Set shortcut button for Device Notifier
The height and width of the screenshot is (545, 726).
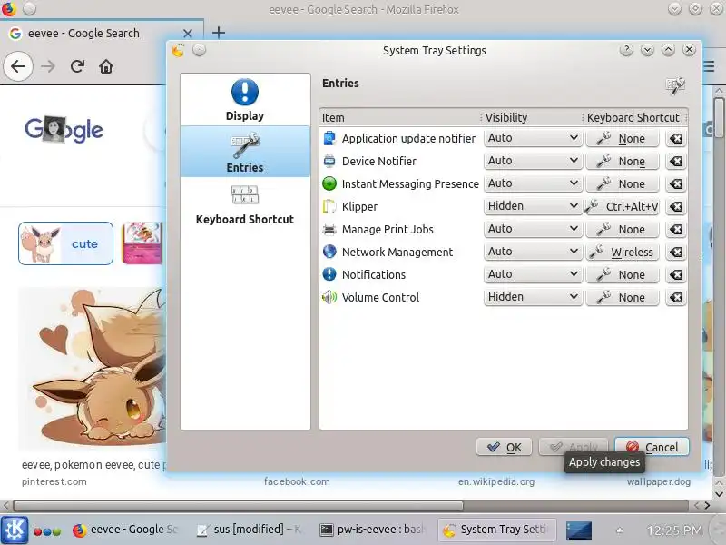coord(623,162)
